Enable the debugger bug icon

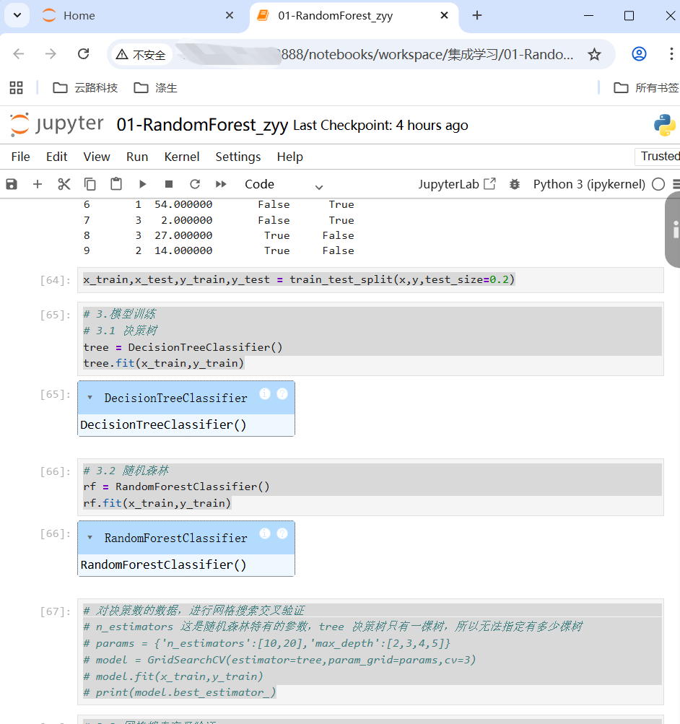[x=515, y=184]
